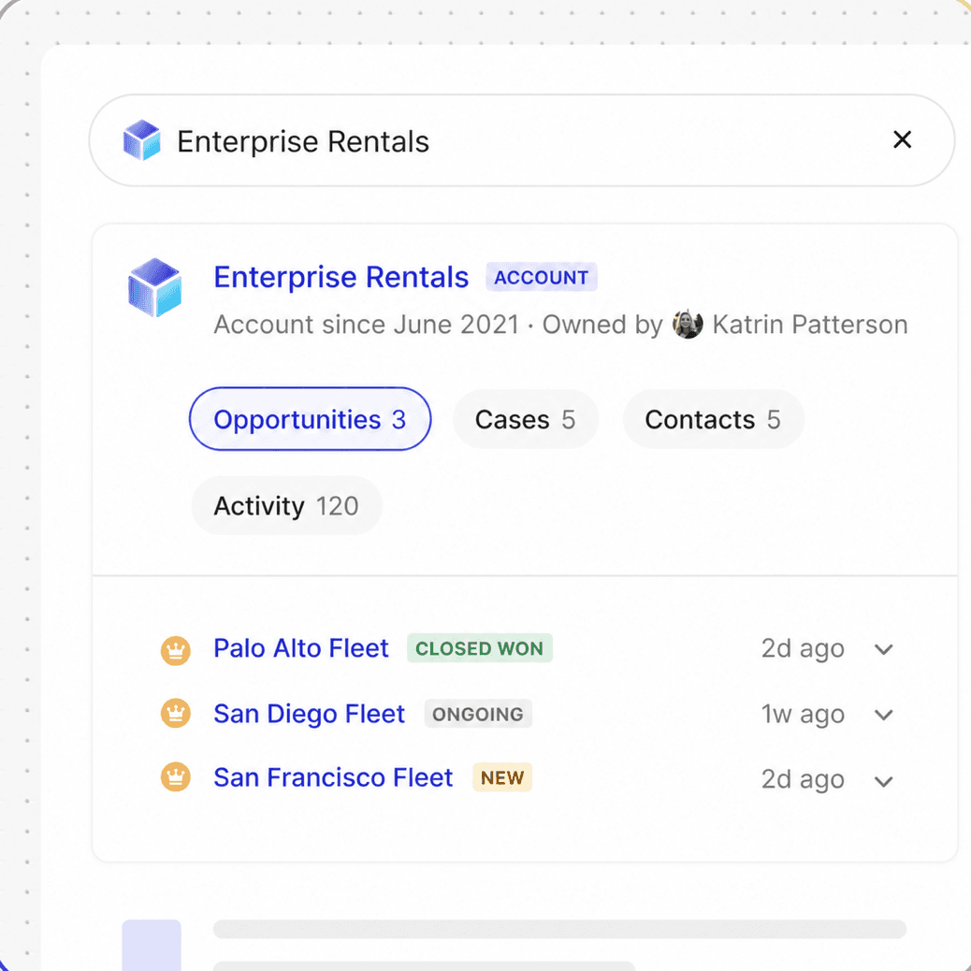This screenshot has width=971, height=971.
Task: Clear the Enterprise Rentals search with X
Action: click(902, 140)
